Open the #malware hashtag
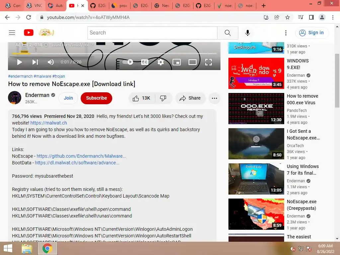Viewport: 340px width, 255px height. coord(42,76)
